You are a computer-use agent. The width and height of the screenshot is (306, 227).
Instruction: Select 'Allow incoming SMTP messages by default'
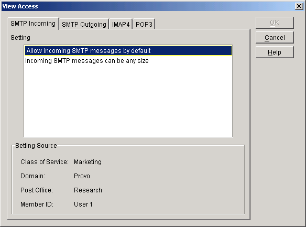(128, 51)
